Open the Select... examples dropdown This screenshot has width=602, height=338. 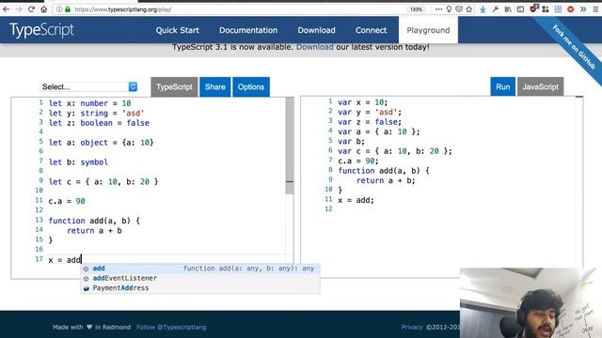coord(88,86)
